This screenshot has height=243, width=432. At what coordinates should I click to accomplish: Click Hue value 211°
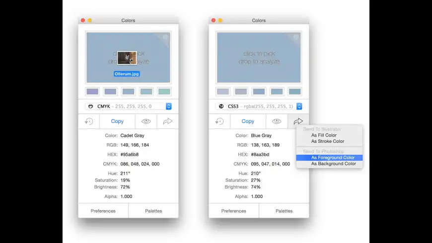pos(125,174)
